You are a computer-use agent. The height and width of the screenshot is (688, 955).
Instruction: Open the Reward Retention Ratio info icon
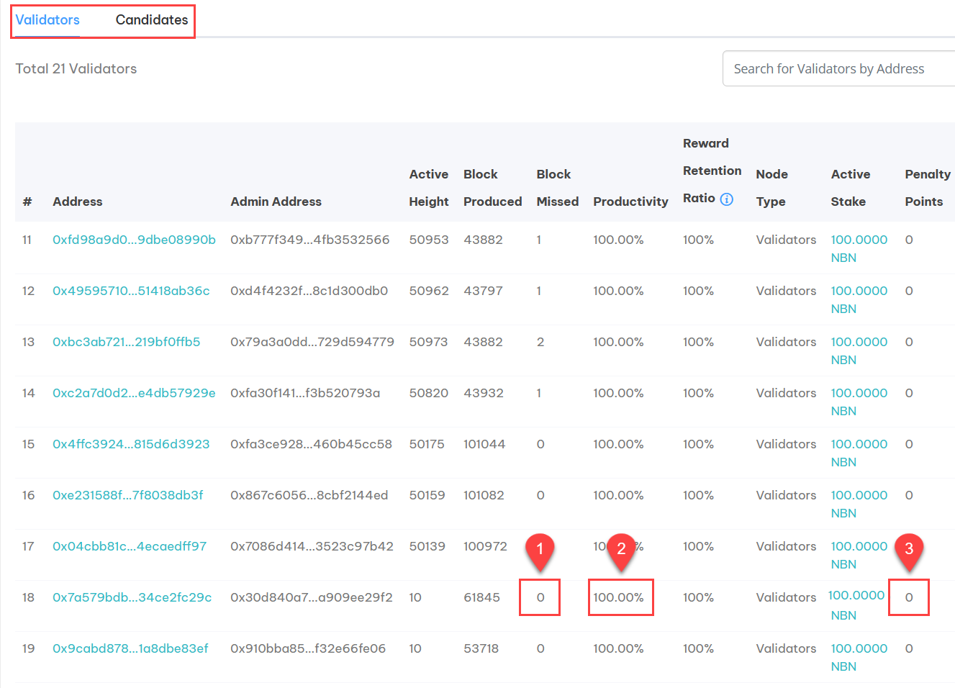727,199
